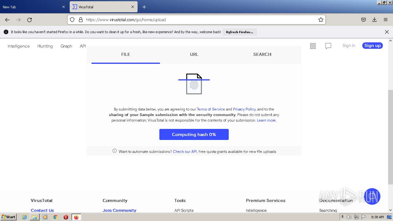This screenshot has height=221, width=393.
Task: Open the Graph menu item
Action: tap(66, 46)
